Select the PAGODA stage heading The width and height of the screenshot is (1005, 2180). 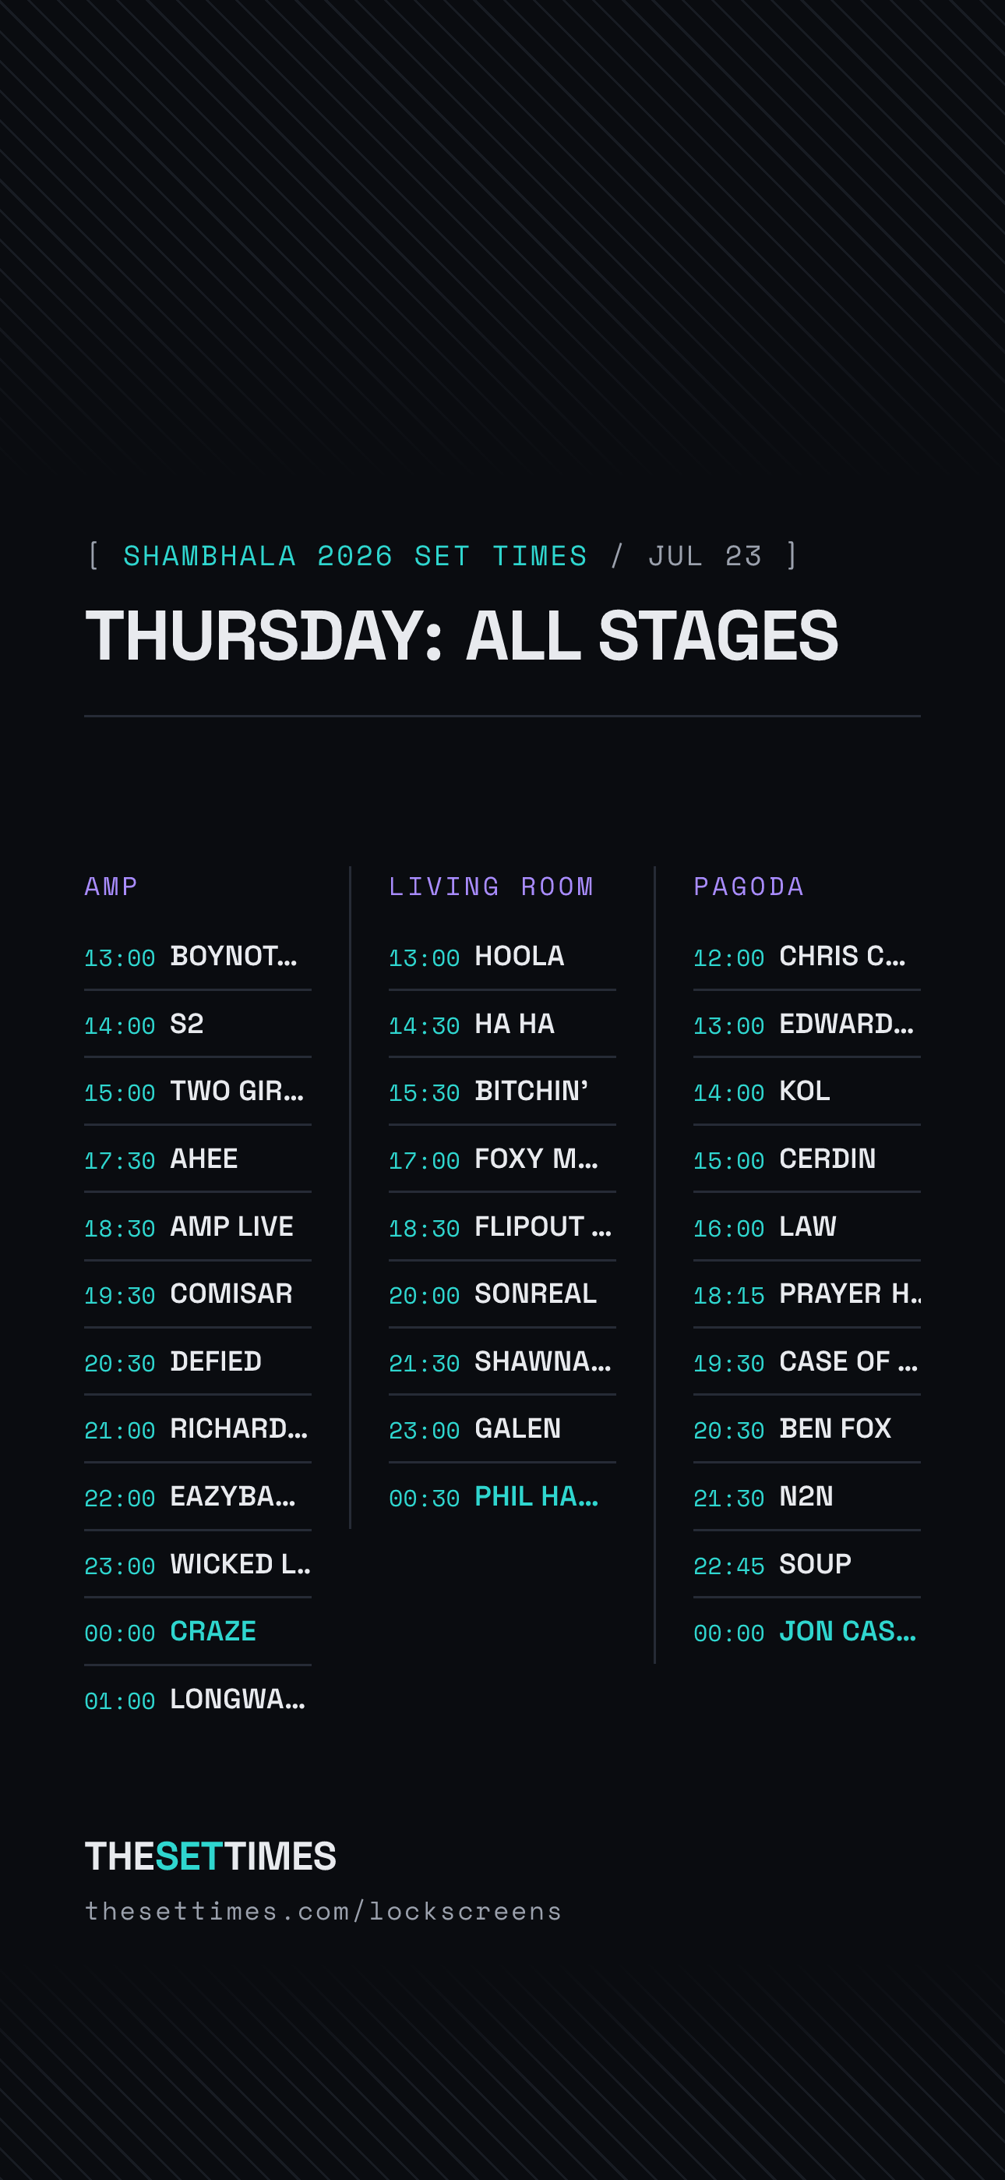(749, 886)
